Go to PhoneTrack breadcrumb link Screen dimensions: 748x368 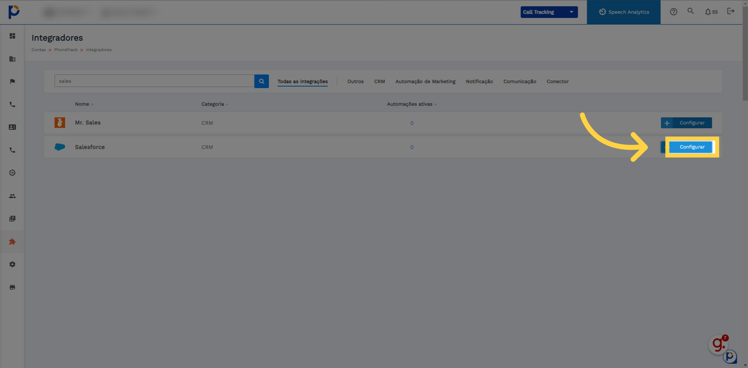click(x=66, y=50)
